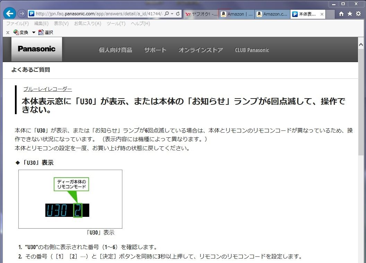Click the URL address field
Screen dimensions: 366x263
coord(98,14)
